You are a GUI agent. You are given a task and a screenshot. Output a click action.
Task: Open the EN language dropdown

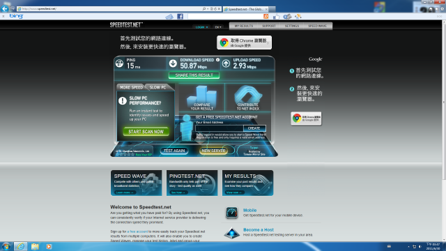click(x=218, y=27)
